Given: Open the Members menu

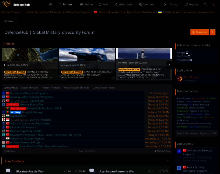Looking at the screenshot, I should click(x=147, y=4).
